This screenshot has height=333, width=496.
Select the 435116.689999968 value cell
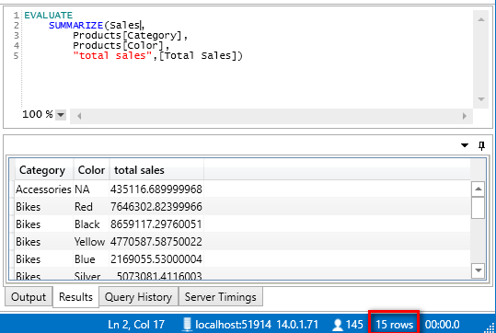click(156, 189)
